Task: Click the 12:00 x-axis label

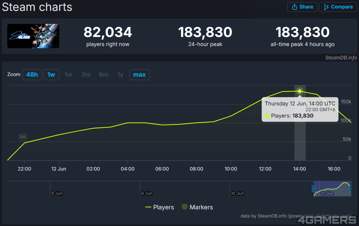Action: pyautogui.click(x=265, y=169)
